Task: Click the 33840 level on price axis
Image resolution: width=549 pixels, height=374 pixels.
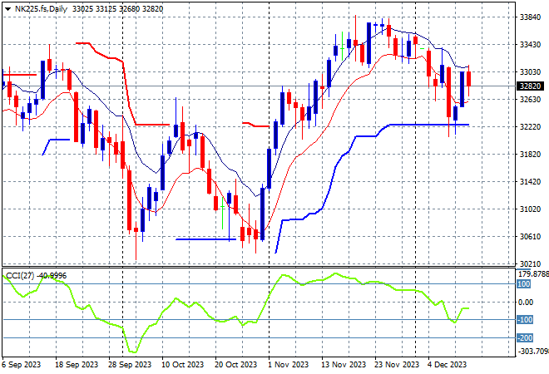Action: pos(530,17)
